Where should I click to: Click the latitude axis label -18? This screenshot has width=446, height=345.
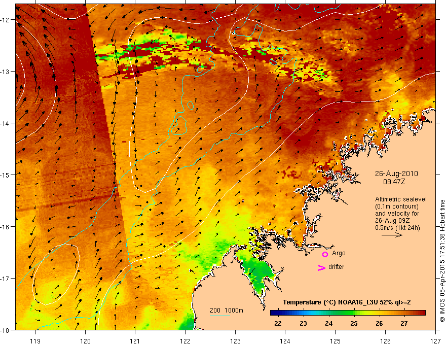pos(5,330)
